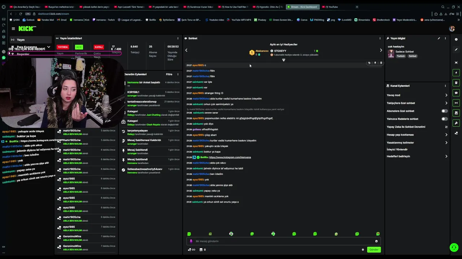This screenshot has height=259, width=462.
Task: Toggle Yalnızca ifadelerle sohbet switch
Action: 444,119
